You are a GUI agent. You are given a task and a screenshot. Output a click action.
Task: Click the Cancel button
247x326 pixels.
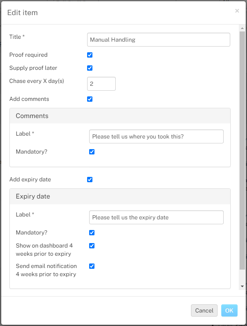(204, 310)
